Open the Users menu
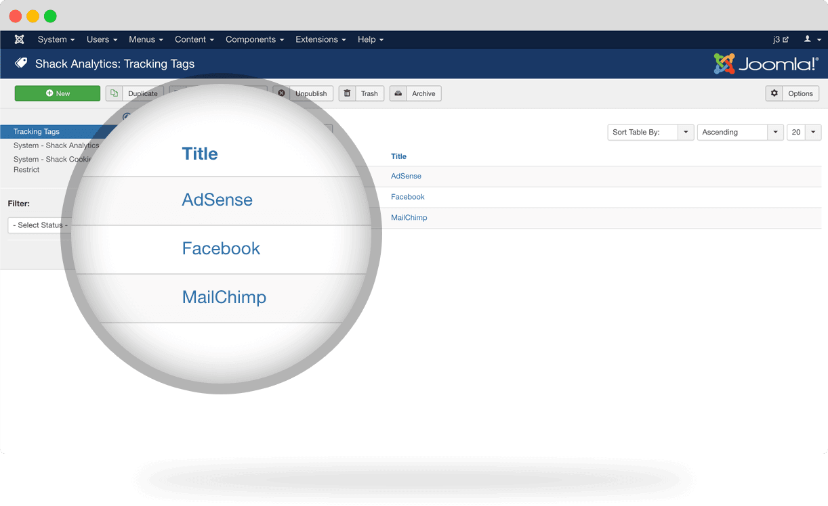Image resolution: width=828 pixels, height=506 pixels. [102, 39]
